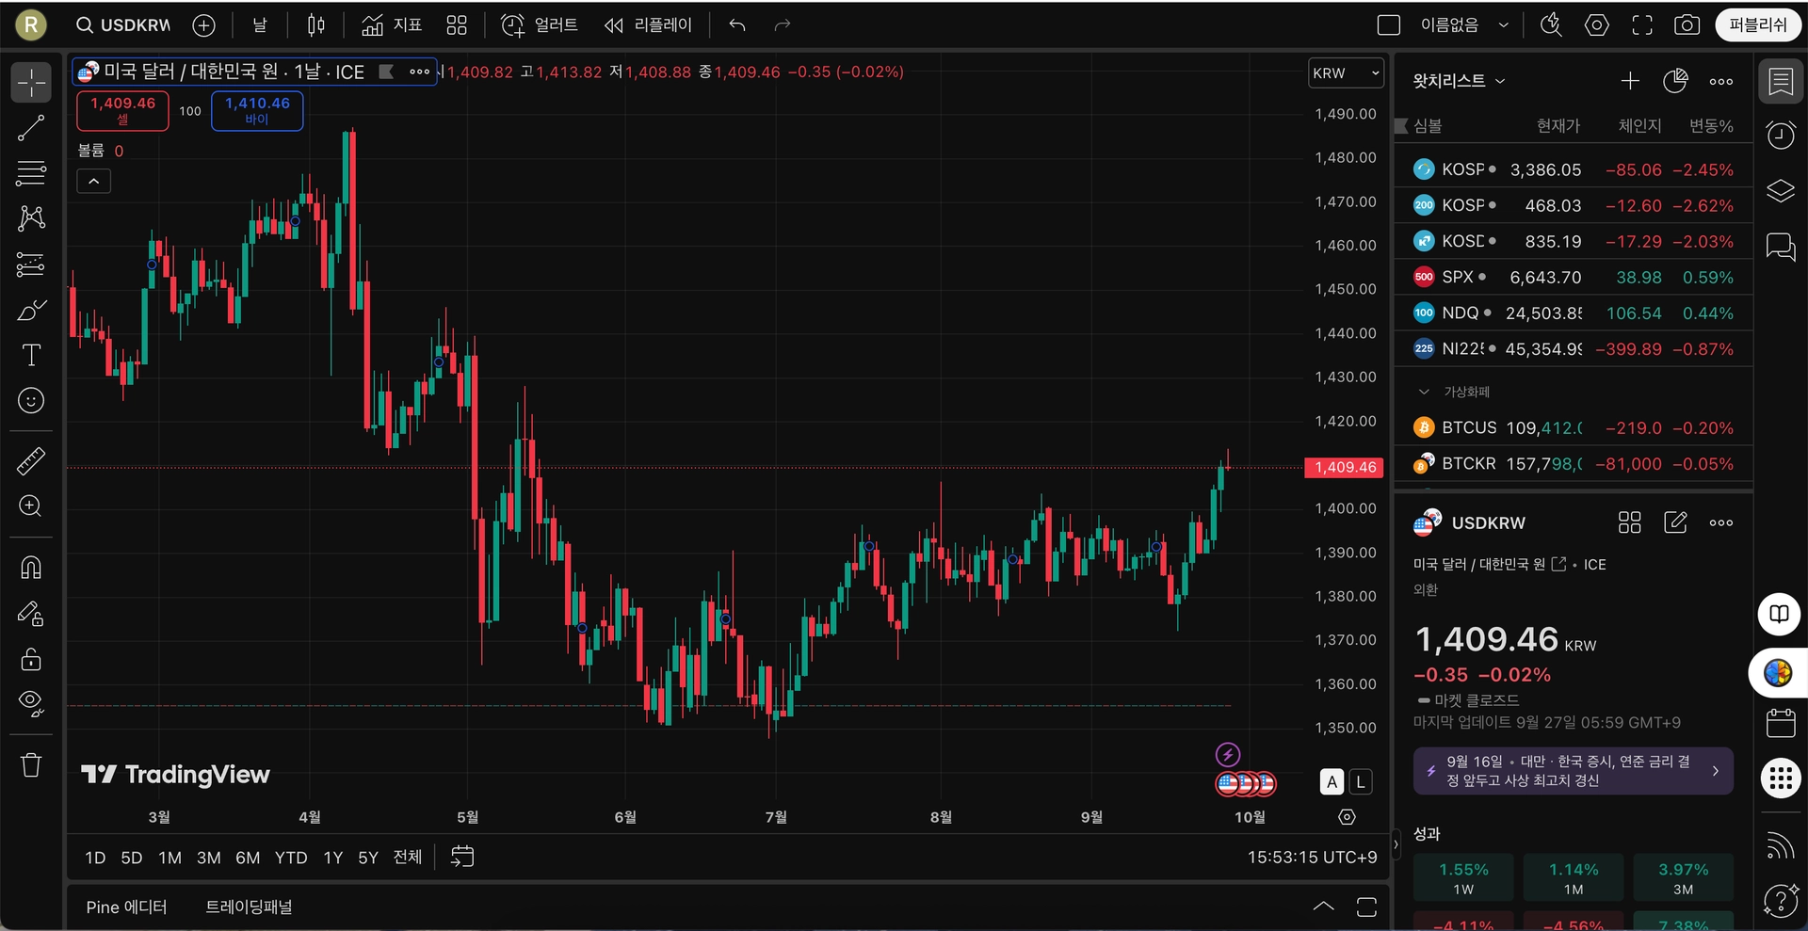Open the measure ruler tool
The image size is (1808, 931).
tap(31, 461)
